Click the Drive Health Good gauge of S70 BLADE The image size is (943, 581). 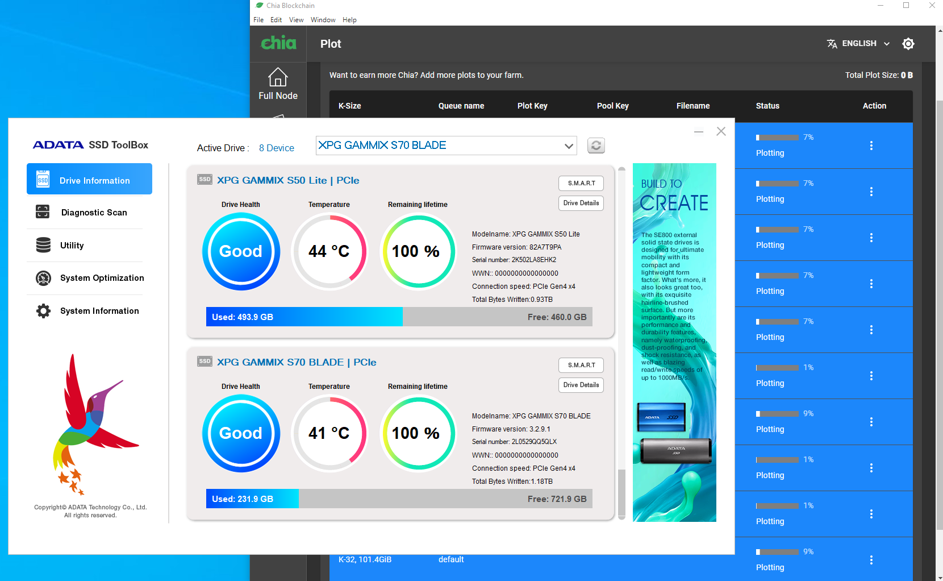pos(241,433)
